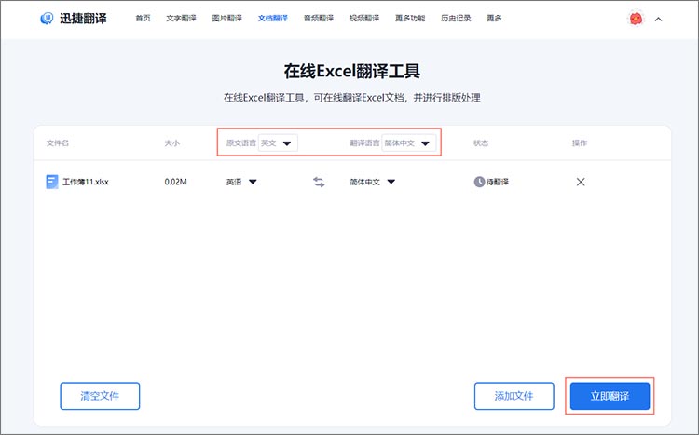Go to the 首页 menu item
699x435 pixels.
[144, 19]
